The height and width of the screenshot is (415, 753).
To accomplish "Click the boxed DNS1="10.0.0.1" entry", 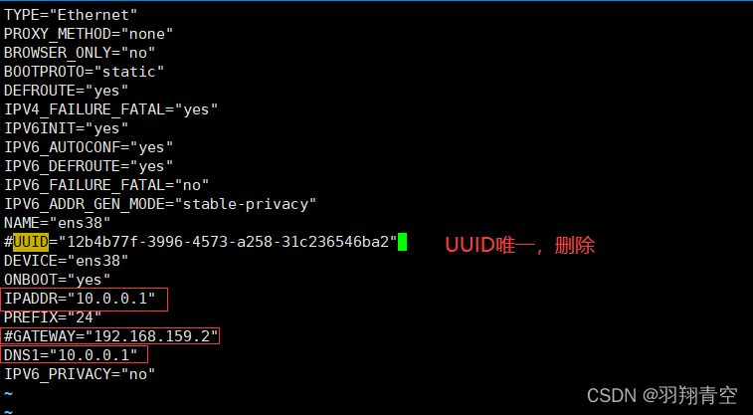I will (x=75, y=355).
